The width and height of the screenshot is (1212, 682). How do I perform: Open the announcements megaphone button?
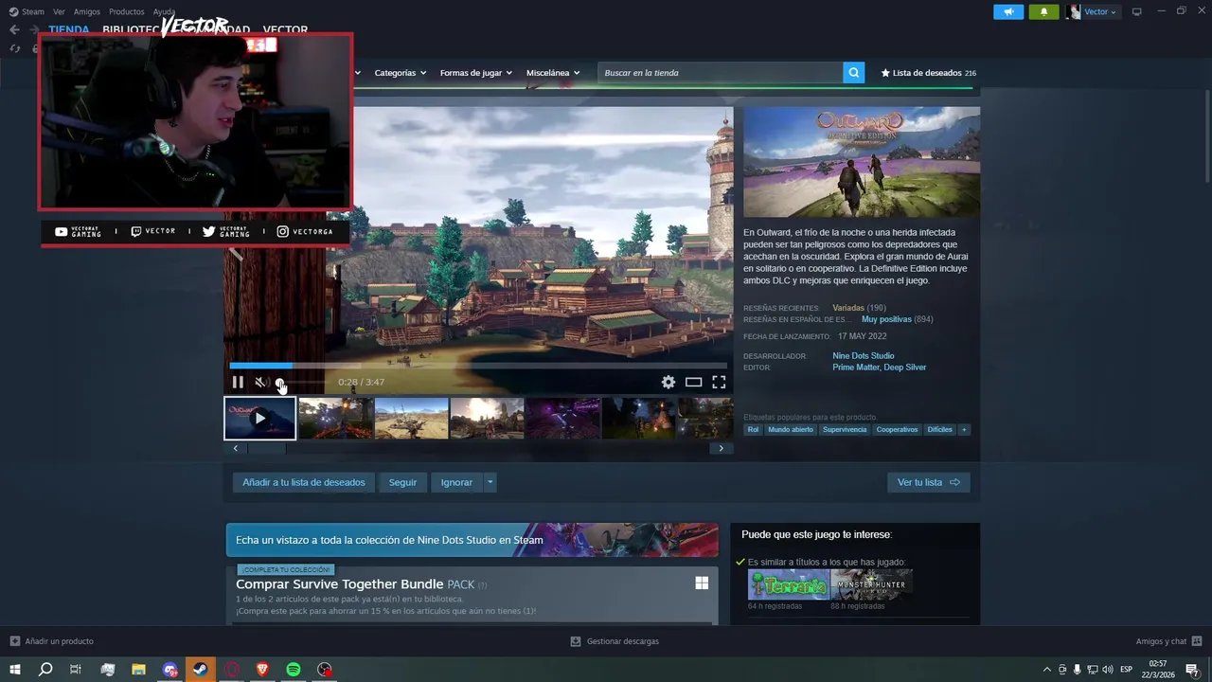point(1008,11)
